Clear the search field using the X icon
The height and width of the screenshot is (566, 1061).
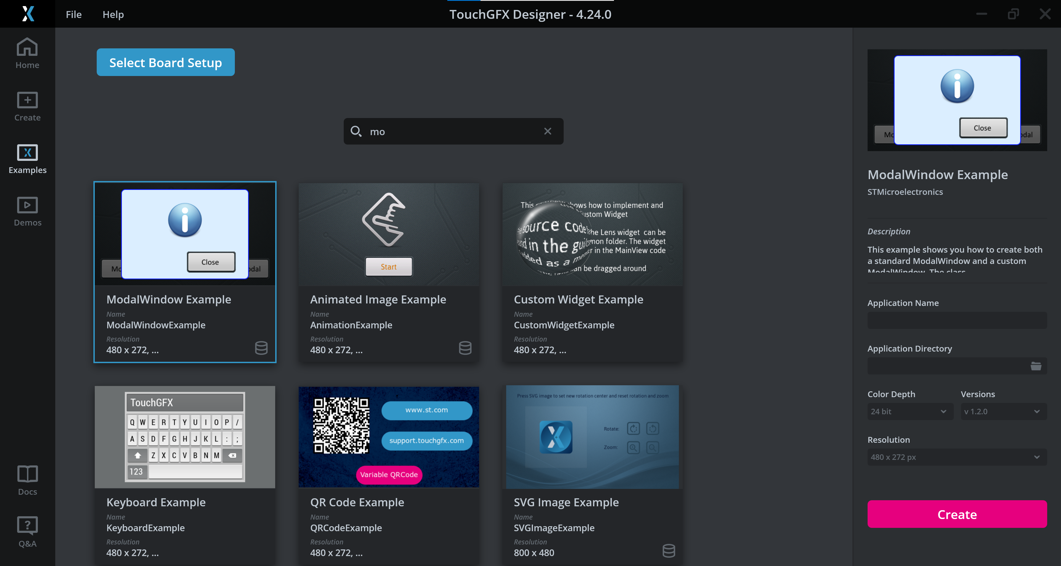pos(548,131)
